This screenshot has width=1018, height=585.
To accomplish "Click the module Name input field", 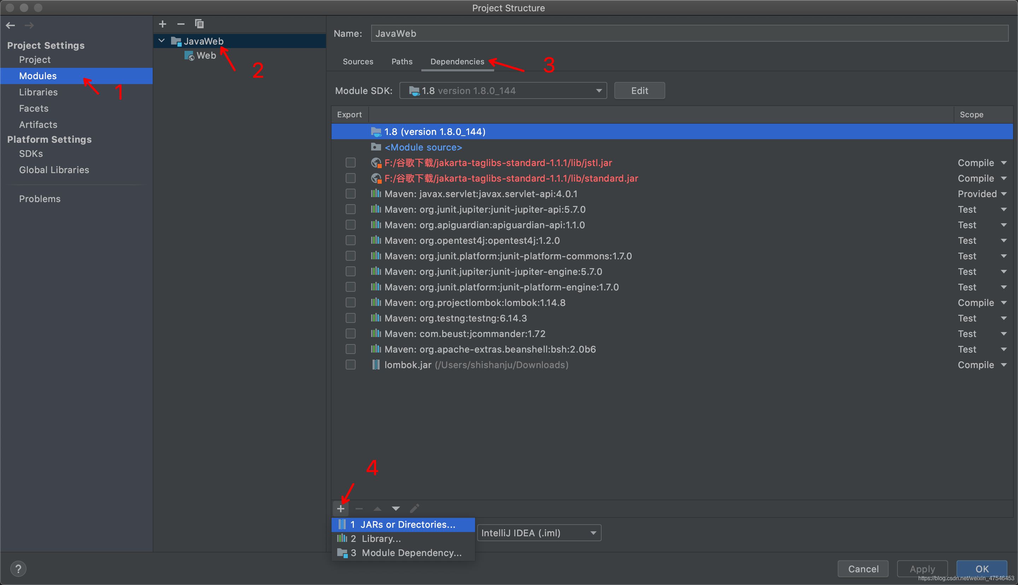I will 603,33.
